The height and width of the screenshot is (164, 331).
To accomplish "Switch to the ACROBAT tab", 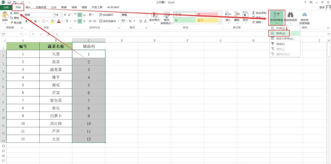I will coord(113,7).
